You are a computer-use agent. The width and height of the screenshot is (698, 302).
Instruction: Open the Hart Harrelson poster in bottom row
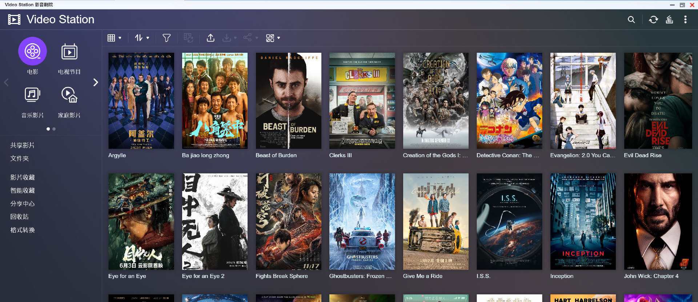pyautogui.click(x=583, y=298)
